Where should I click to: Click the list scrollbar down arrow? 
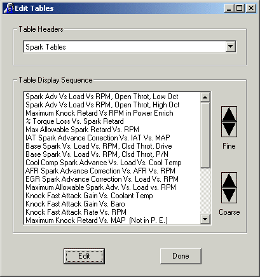click(x=205, y=219)
